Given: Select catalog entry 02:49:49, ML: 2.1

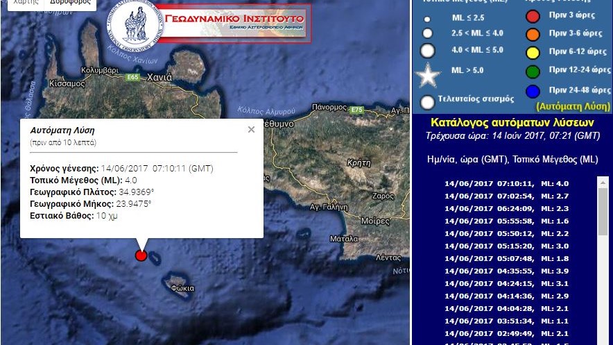Looking at the screenshot, I should tap(507, 334).
